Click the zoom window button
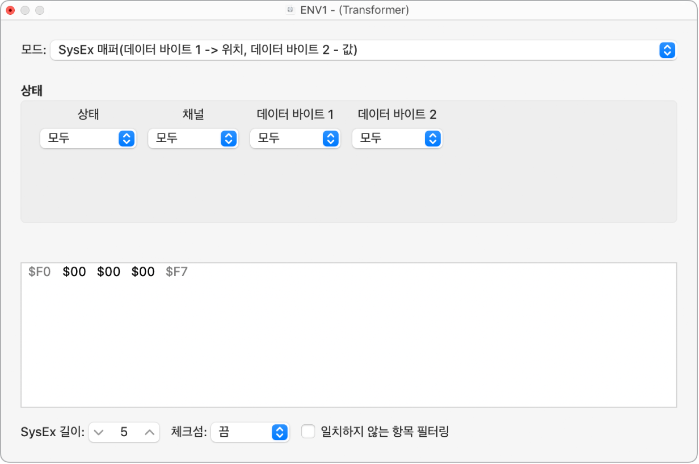 [39, 10]
